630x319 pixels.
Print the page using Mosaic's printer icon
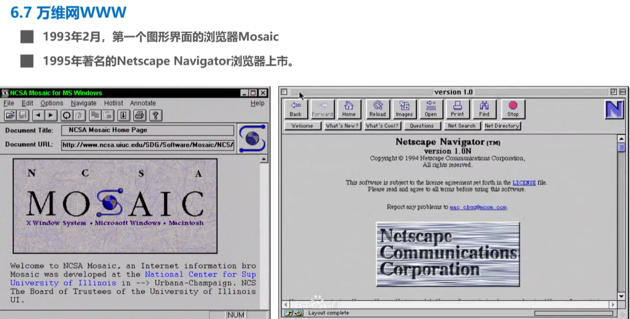click(x=140, y=115)
